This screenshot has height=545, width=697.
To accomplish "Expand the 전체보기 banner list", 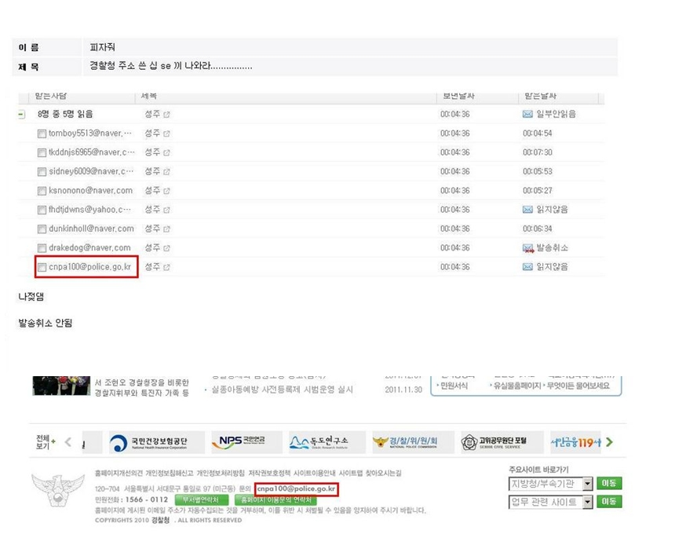I will click(x=46, y=442).
